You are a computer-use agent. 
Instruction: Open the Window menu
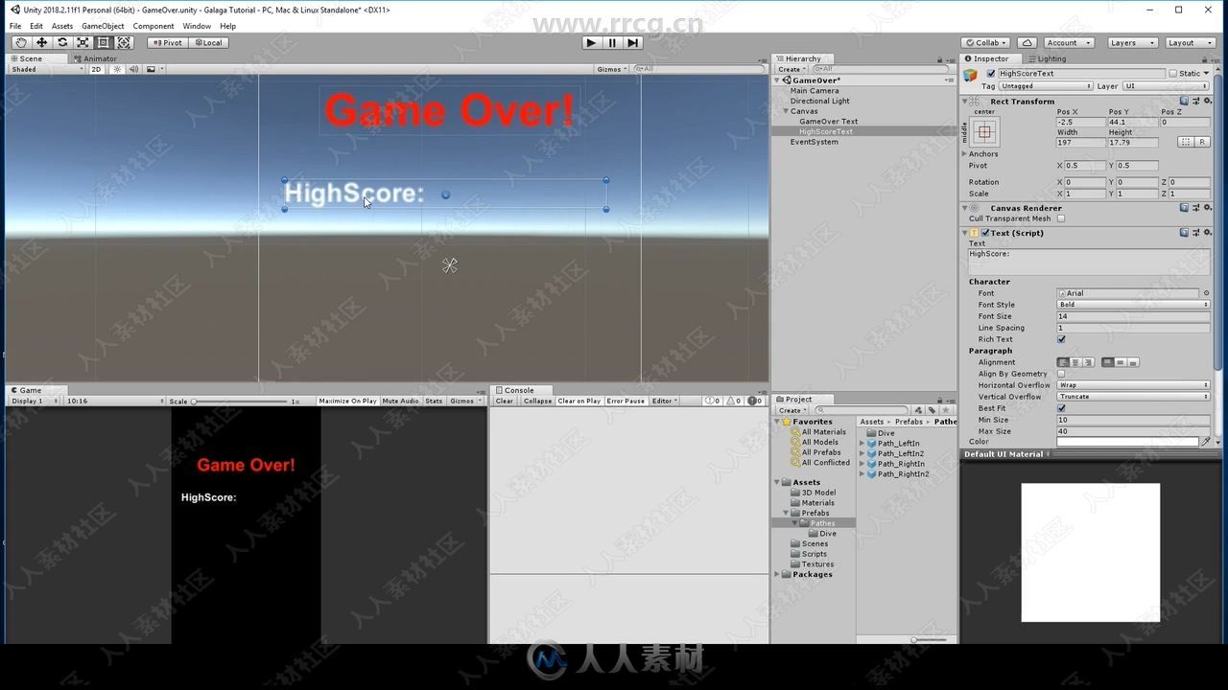click(197, 26)
